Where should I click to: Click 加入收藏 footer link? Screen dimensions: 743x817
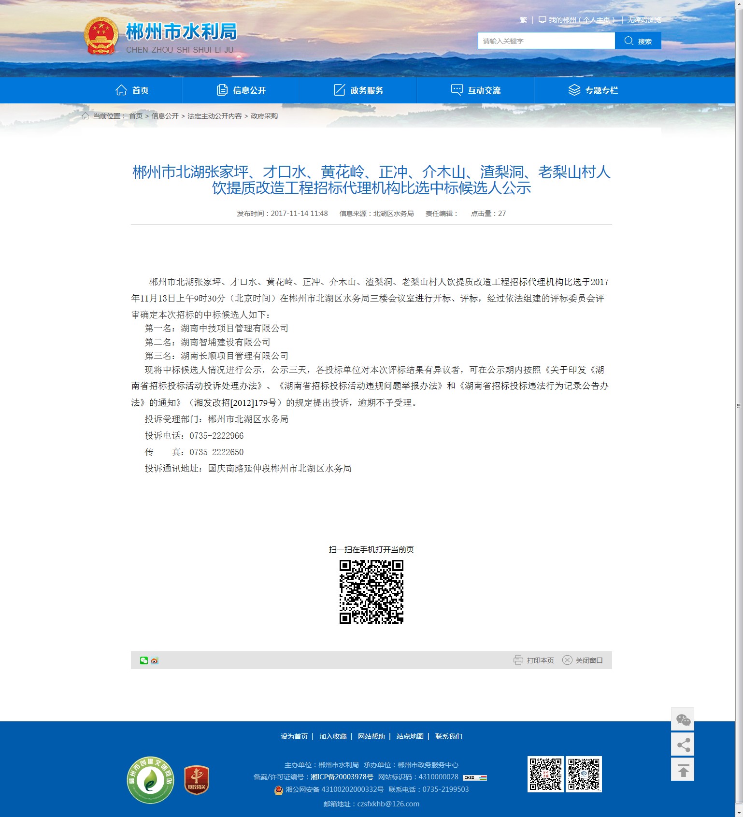[333, 736]
